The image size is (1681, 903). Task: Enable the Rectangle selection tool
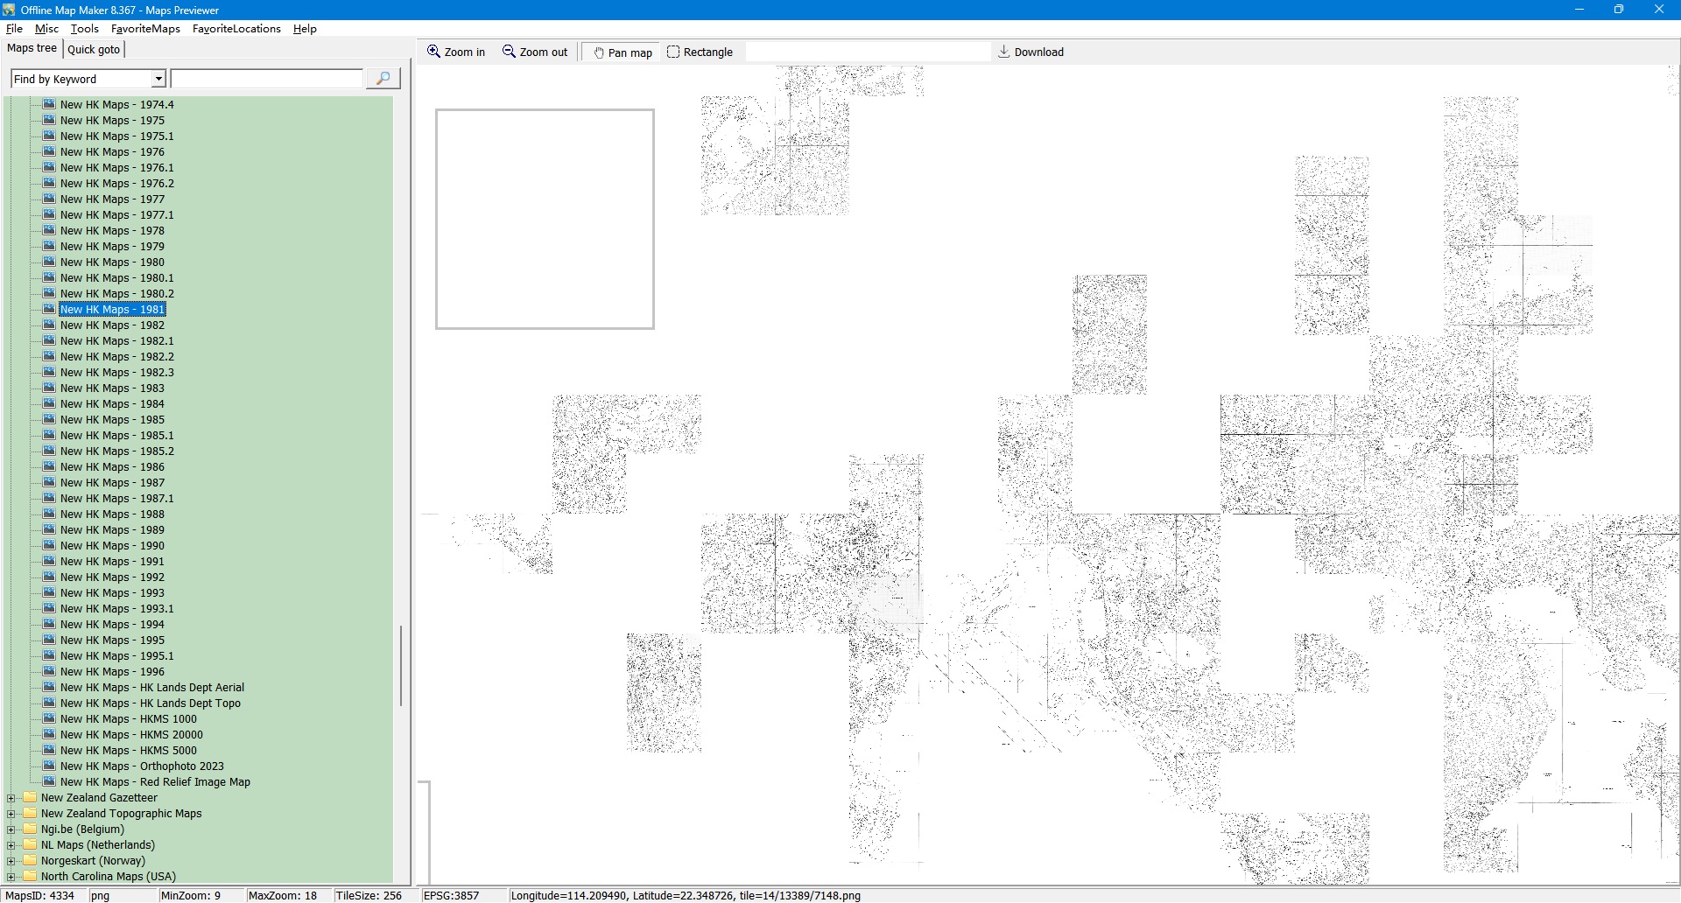point(673,52)
